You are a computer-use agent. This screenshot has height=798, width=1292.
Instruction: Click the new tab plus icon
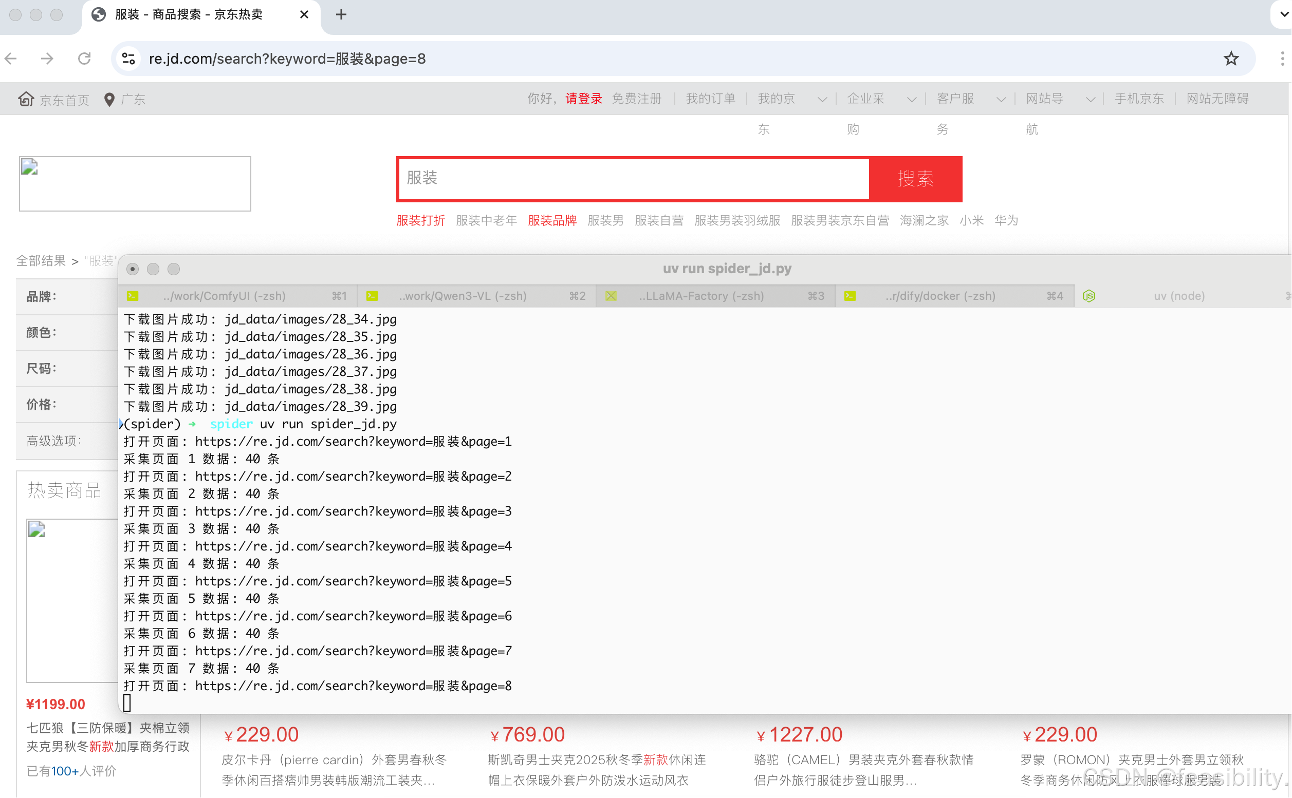(x=341, y=15)
